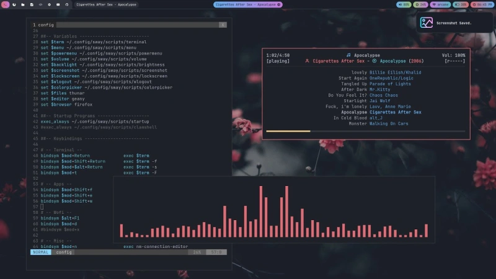This screenshot has height=279, width=496.
Task: Open the clock module in top bar
Action: (x=482, y=5)
